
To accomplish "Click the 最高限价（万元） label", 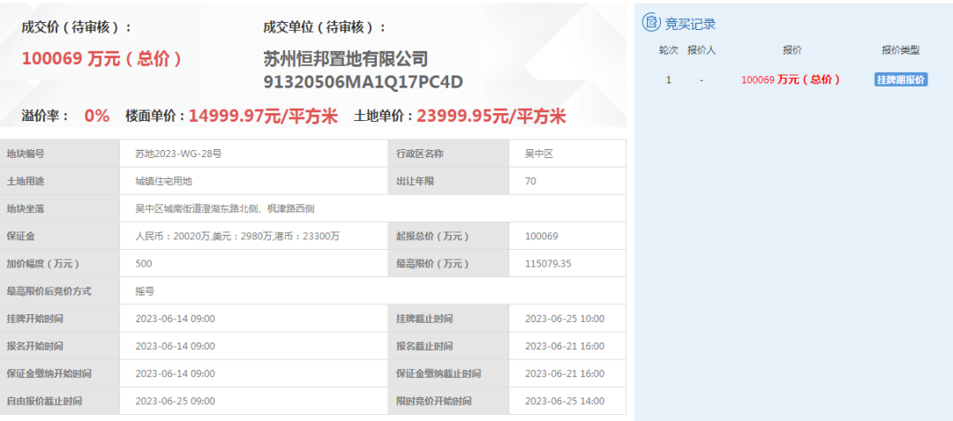I will click(432, 264).
